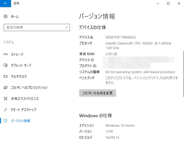Click the vertical scrollbar on the right
Image resolution: width=184 pixels, height=141 pixels.
click(184, 74)
